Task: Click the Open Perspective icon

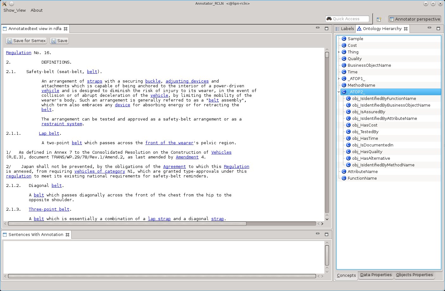Action: tap(379, 19)
